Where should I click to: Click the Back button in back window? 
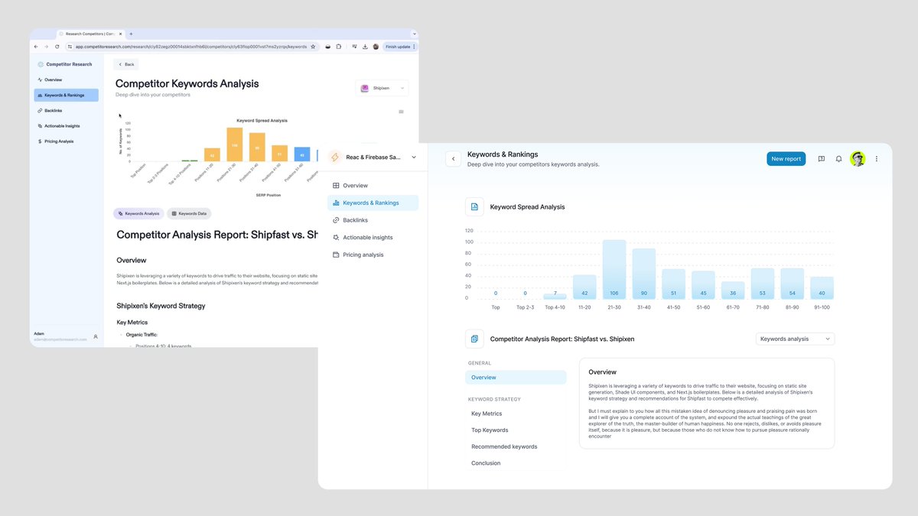point(125,64)
